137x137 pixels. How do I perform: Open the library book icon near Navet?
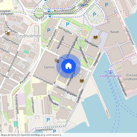click(x=96, y=37)
